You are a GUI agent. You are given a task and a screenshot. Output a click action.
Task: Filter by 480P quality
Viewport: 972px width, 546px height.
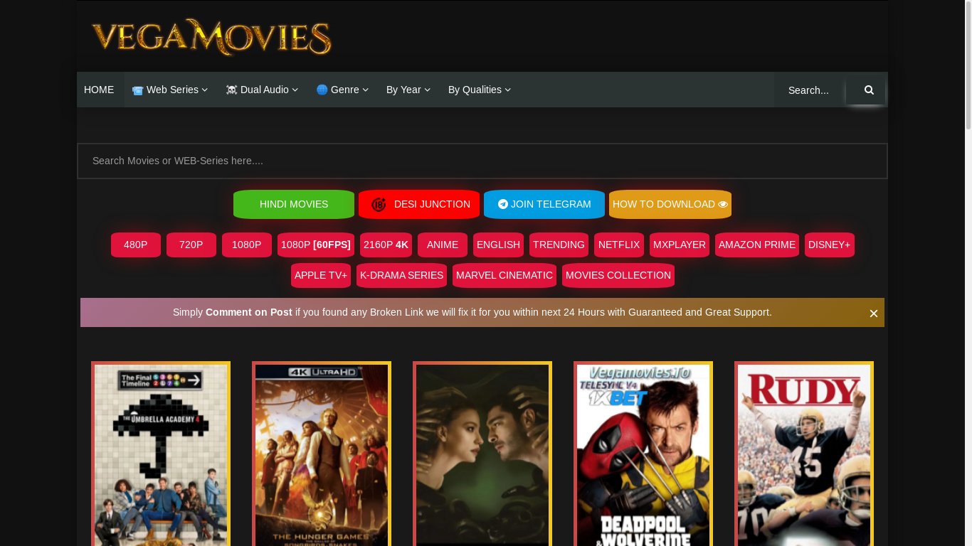pos(136,245)
